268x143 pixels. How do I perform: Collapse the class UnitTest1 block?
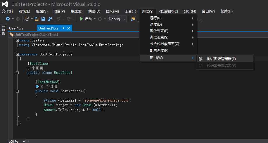pos(17,73)
